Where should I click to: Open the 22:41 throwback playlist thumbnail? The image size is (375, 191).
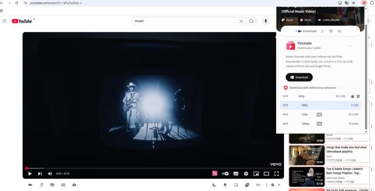coord(307,156)
